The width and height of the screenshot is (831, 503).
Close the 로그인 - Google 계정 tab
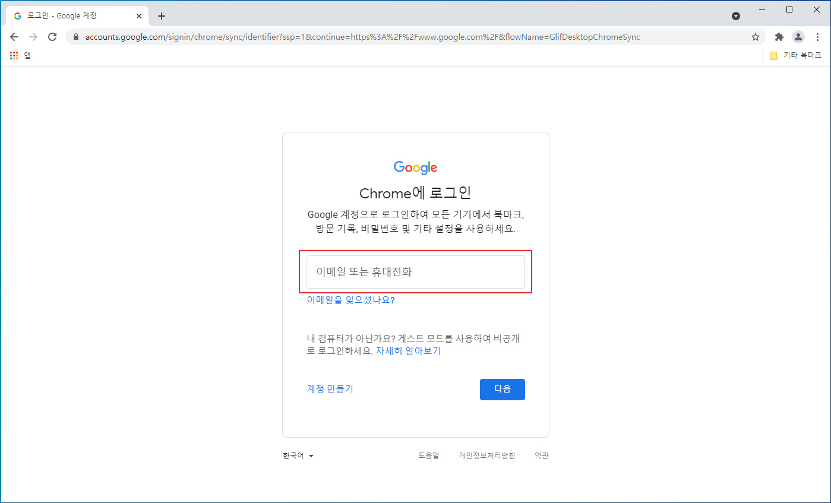pyautogui.click(x=138, y=16)
